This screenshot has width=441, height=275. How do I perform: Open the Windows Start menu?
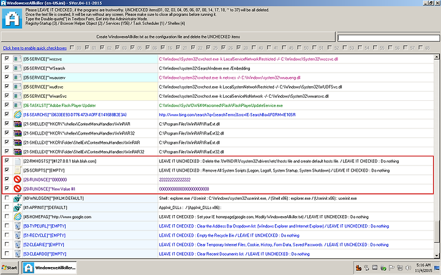pyautogui.click(x=10, y=268)
